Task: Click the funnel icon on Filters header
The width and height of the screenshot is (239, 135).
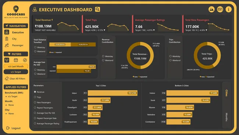Action: tap(9, 54)
